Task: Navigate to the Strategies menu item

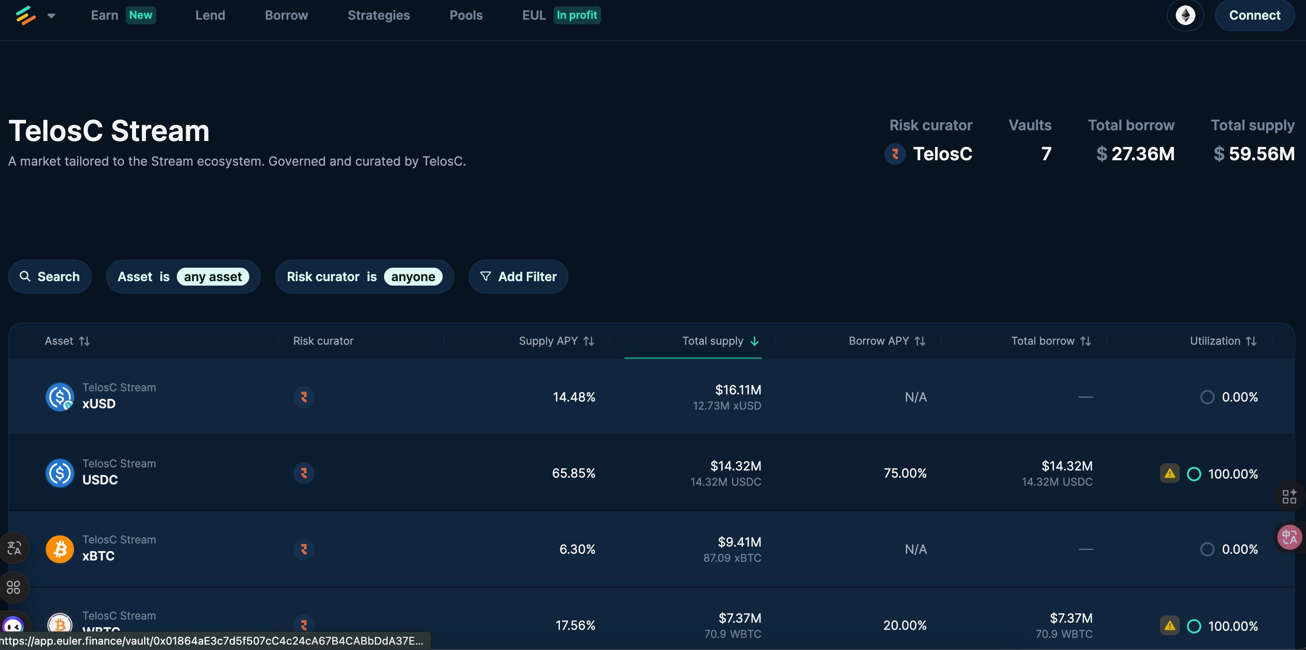Action: tap(378, 15)
